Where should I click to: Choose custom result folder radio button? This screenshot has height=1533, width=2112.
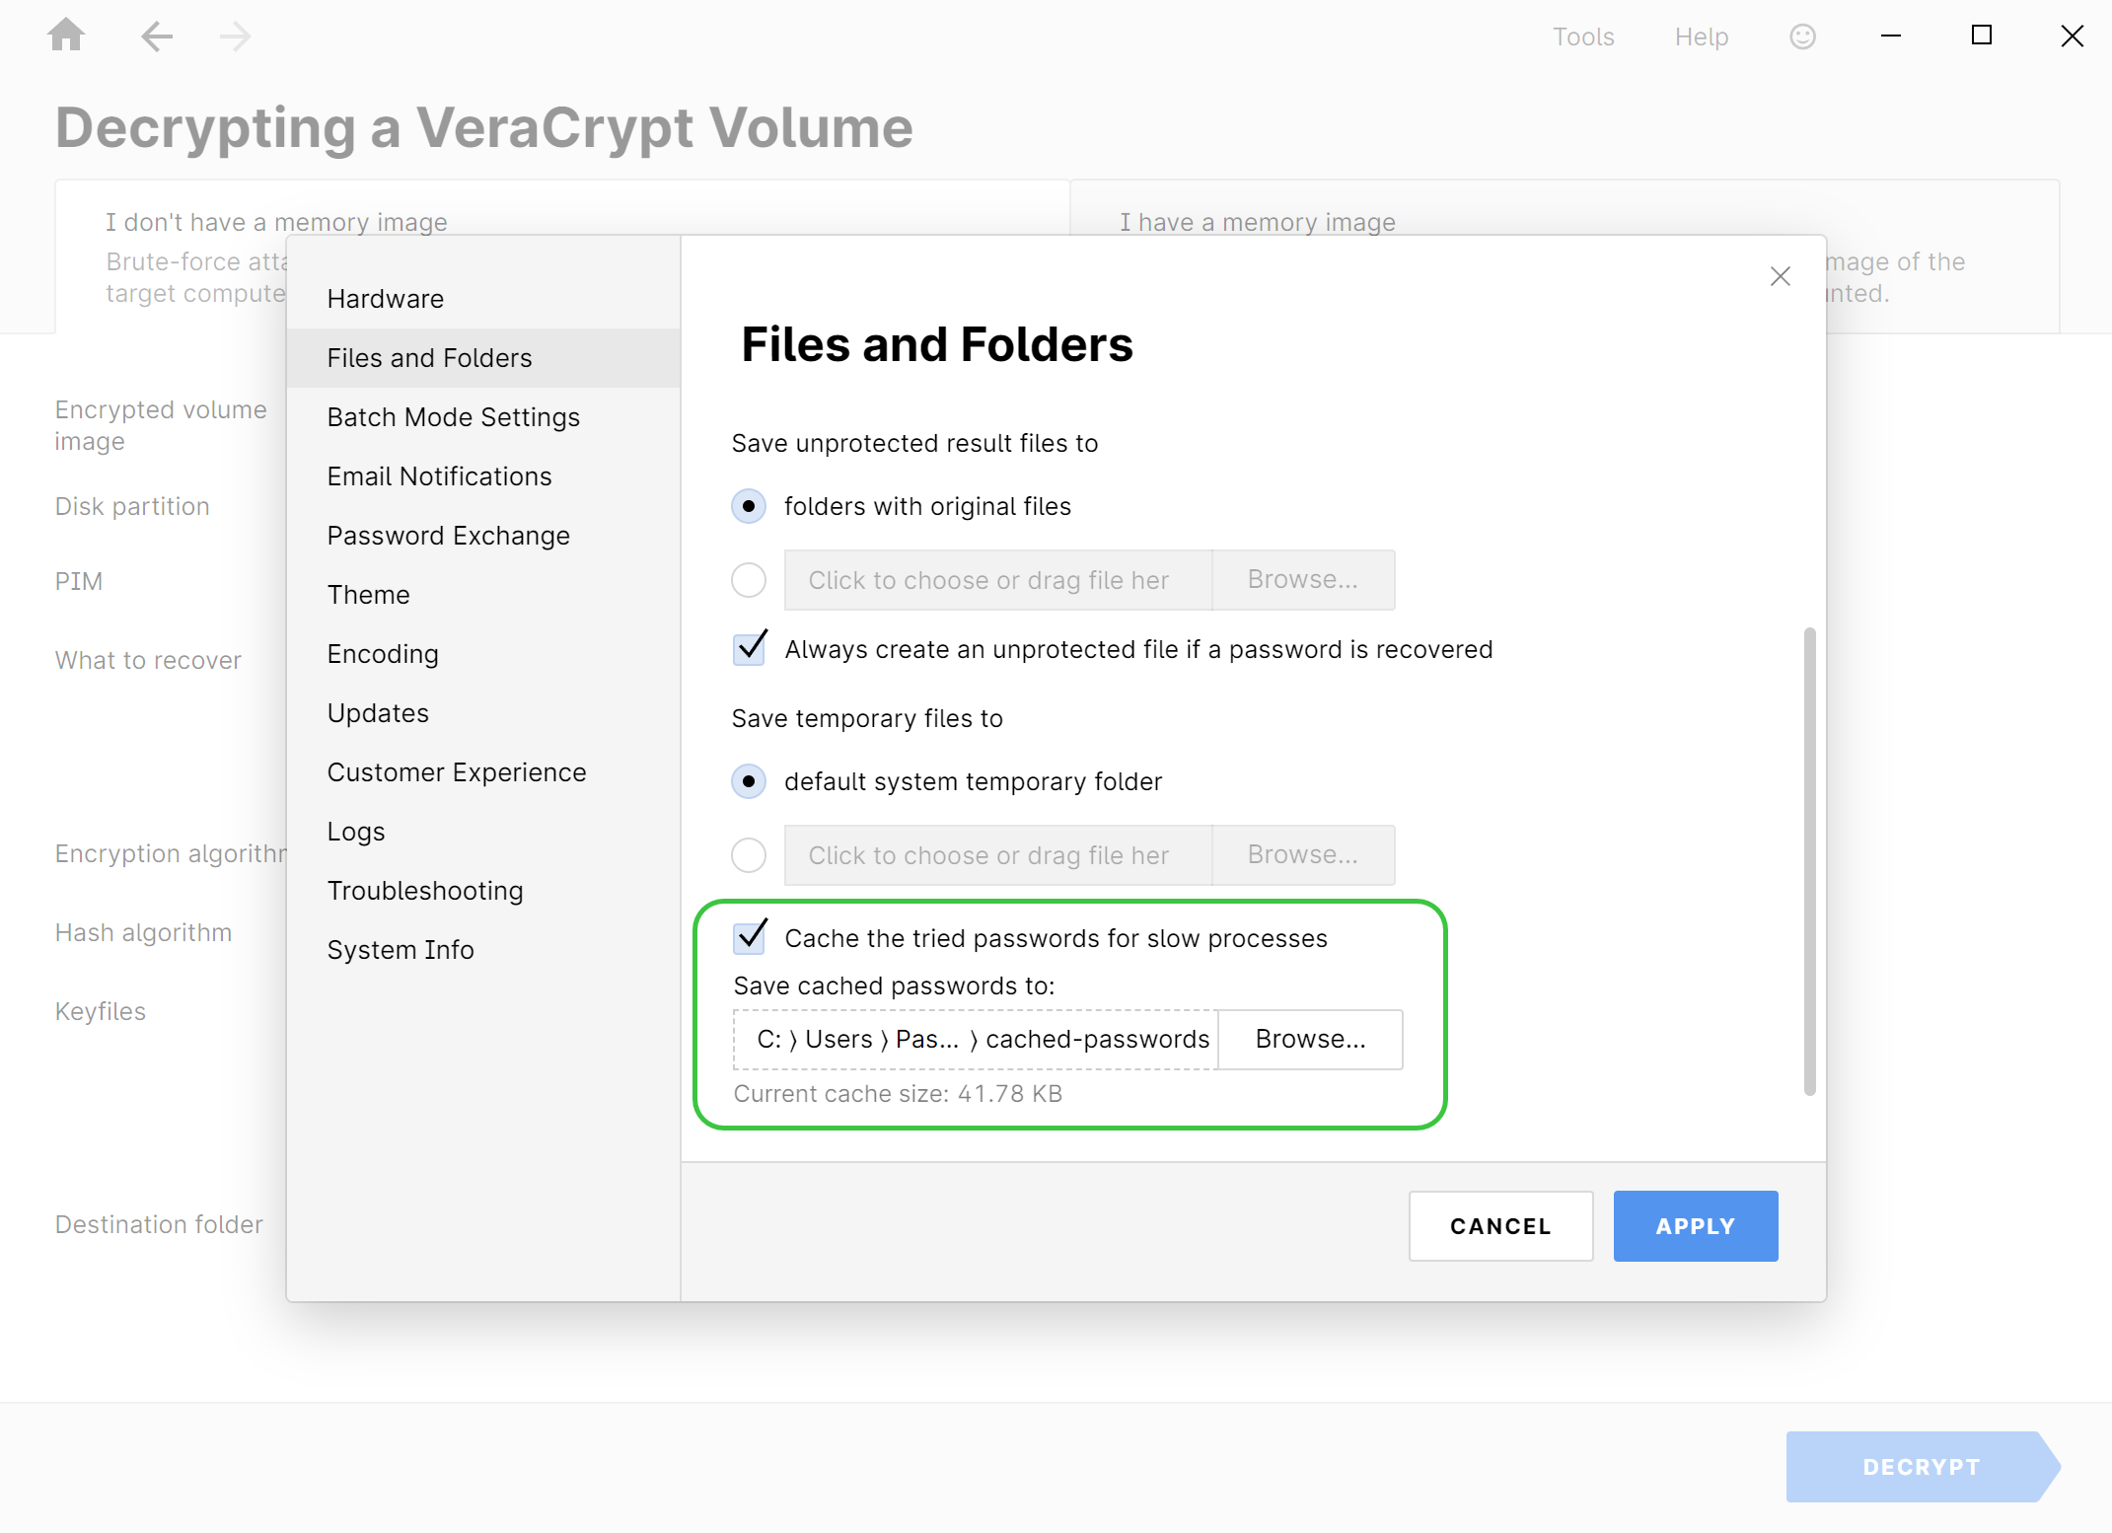coord(749,580)
